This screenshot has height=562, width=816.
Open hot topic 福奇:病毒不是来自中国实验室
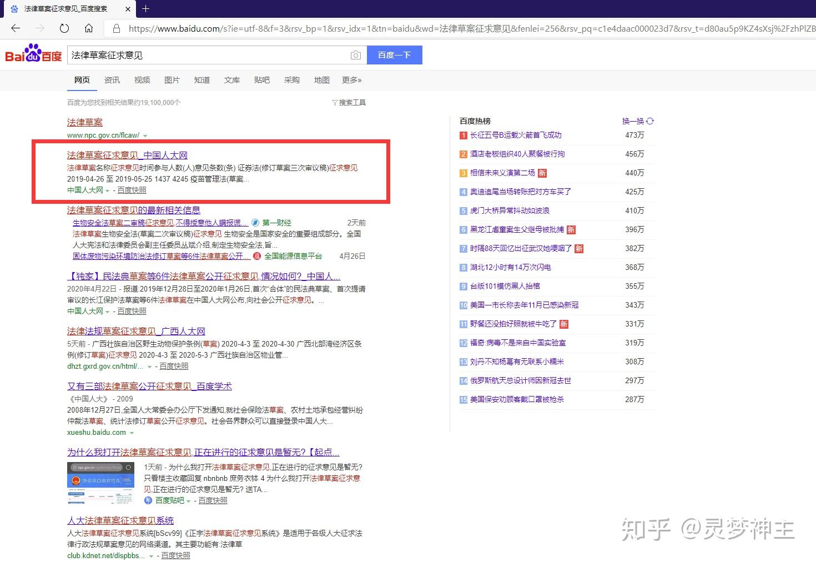[518, 343]
